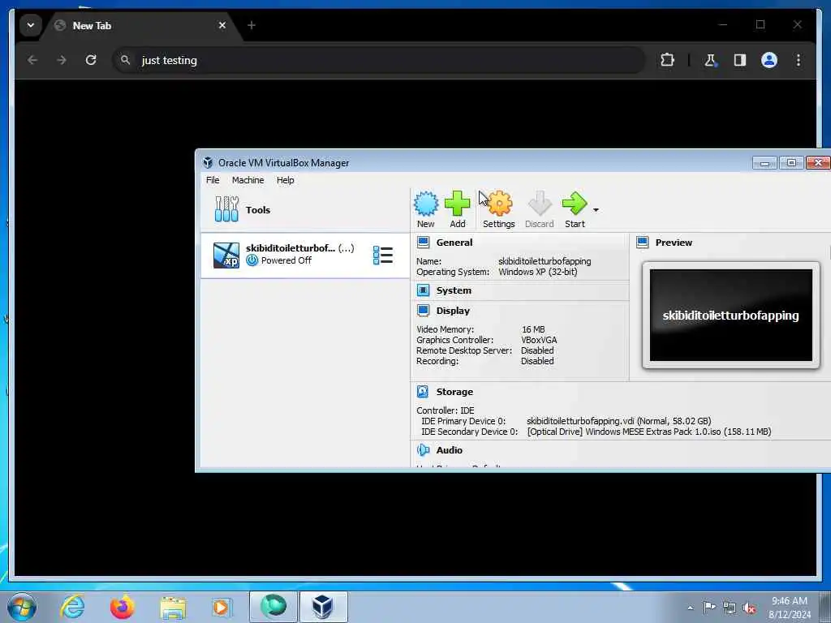831x623 pixels.
Task: Click the Audio speaker icon
Action: pos(423,450)
